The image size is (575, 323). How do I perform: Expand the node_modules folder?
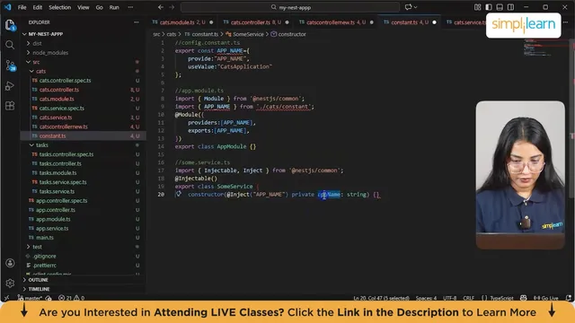[x=29, y=53]
